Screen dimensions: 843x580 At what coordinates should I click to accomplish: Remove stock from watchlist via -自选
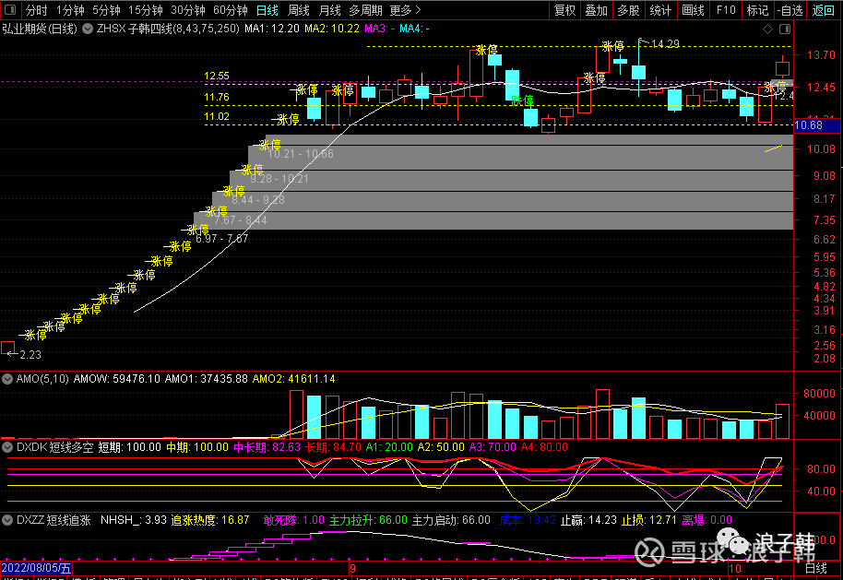pos(790,11)
